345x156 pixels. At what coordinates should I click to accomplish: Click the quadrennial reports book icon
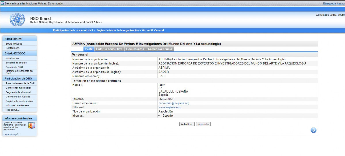(x=31, y=126)
